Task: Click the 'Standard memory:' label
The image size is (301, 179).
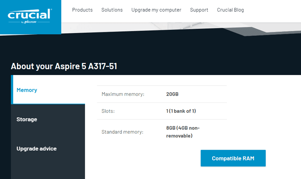Action: (x=123, y=132)
